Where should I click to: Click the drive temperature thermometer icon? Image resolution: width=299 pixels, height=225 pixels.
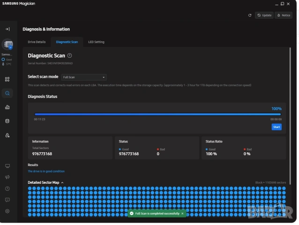point(3,64)
